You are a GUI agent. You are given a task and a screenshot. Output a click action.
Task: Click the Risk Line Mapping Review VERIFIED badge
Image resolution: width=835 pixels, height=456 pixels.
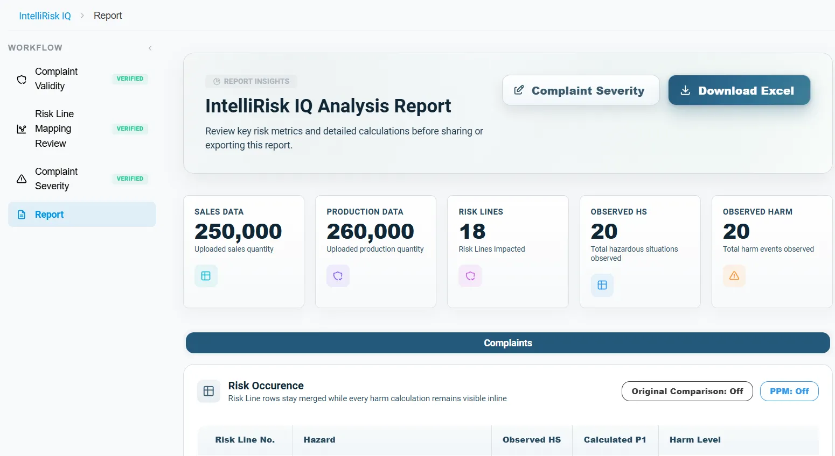tap(130, 129)
